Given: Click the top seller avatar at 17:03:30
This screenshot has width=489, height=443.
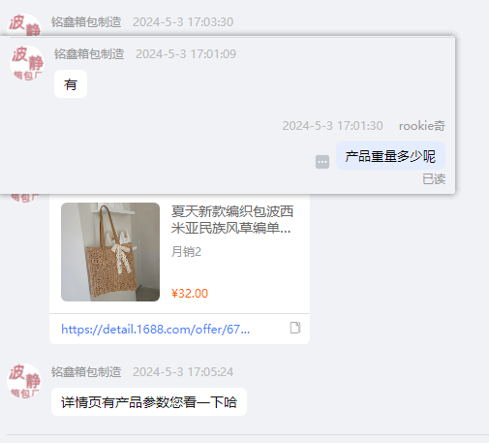Looking at the screenshot, I should 24,25.
